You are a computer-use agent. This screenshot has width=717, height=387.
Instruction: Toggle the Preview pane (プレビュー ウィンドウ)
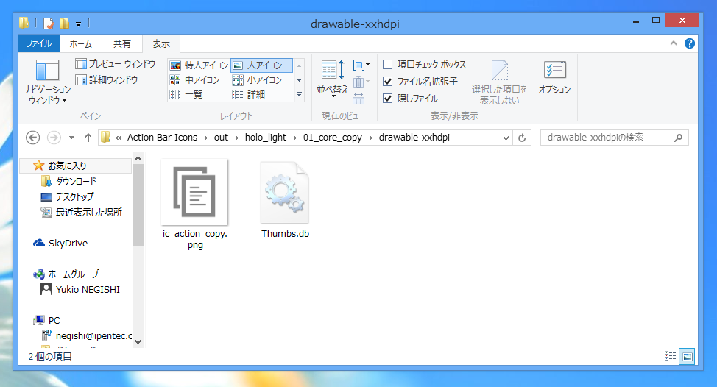116,64
